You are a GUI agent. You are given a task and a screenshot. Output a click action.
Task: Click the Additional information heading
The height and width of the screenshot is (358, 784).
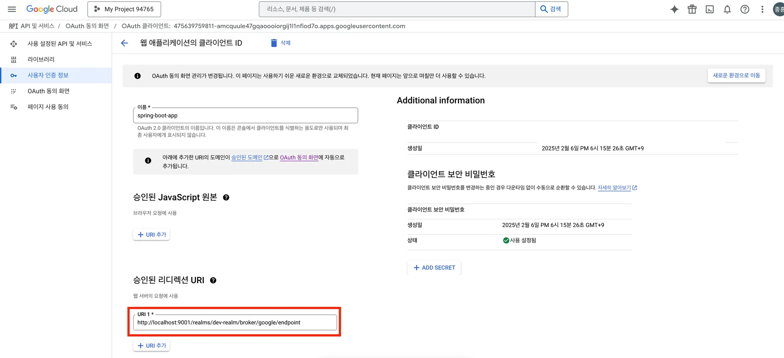tap(441, 100)
